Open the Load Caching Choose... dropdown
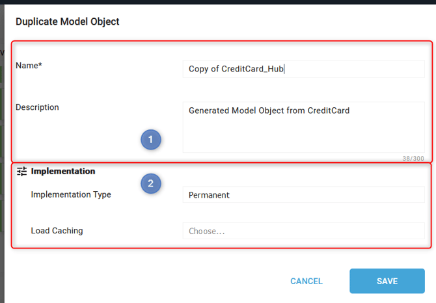436x303 pixels. (x=303, y=231)
